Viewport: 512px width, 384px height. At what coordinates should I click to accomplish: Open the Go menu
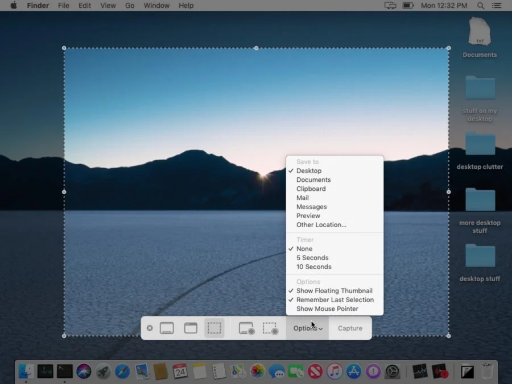click(x=130, y=6)
